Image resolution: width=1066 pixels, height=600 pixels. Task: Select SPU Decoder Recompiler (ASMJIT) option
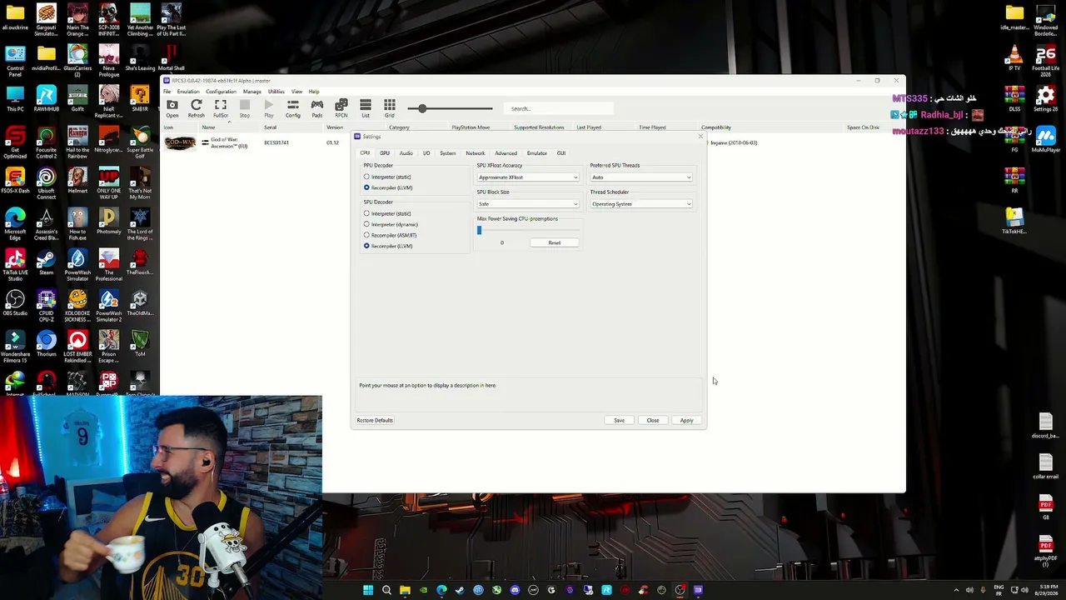(x=391, y=235)
